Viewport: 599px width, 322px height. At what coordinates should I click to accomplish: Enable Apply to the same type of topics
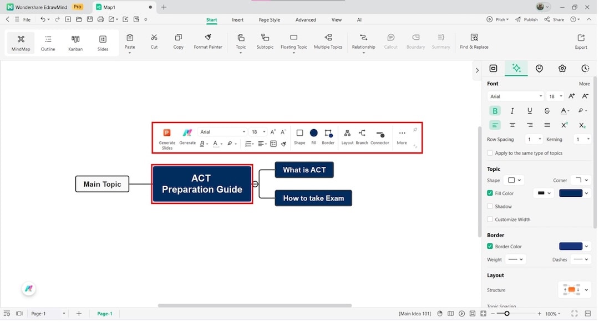(x=490, y=153)
